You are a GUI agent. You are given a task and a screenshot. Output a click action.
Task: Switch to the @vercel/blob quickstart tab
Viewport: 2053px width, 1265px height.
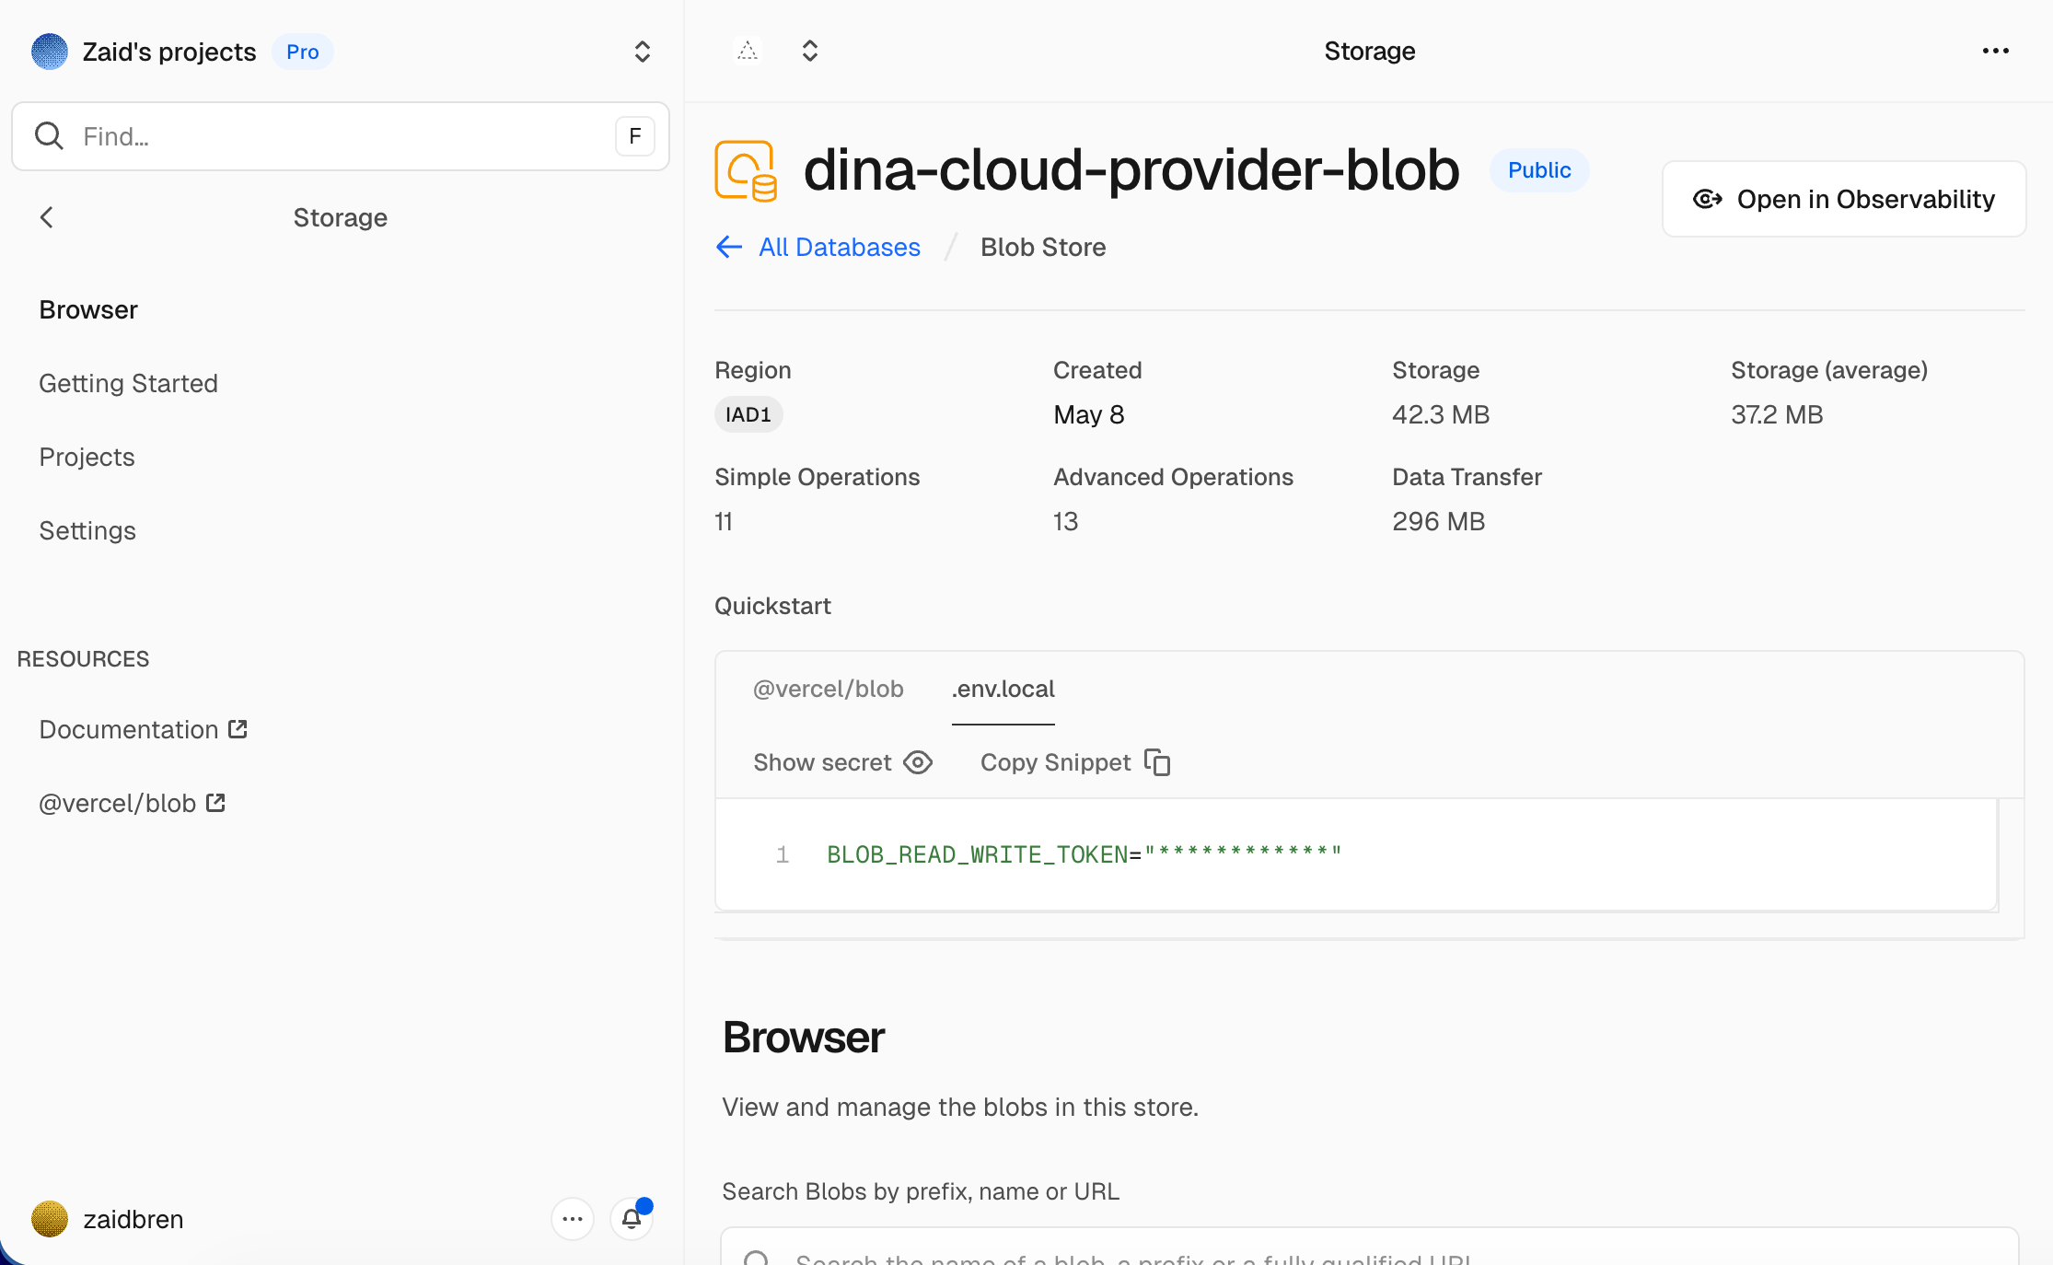(829, 689)
